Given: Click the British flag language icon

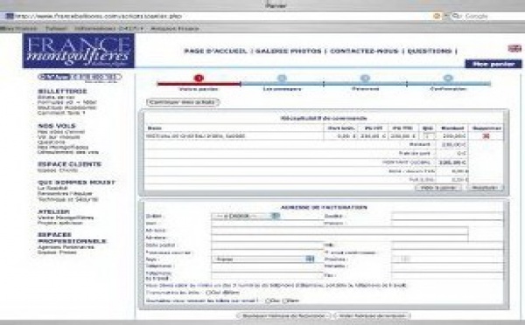Looking at the screenshot, I should [x=514, y=49].
